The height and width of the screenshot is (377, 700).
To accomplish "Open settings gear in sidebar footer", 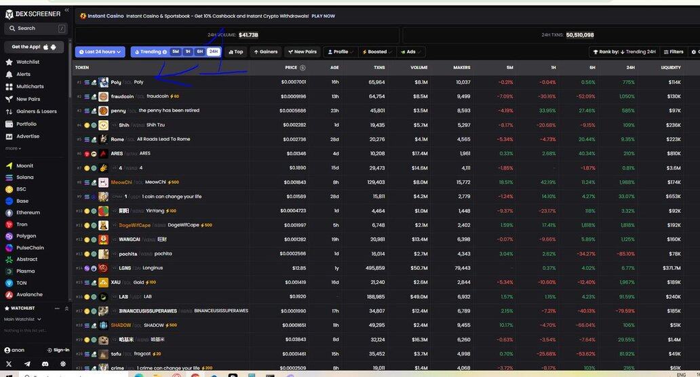I will click(63, 364).
